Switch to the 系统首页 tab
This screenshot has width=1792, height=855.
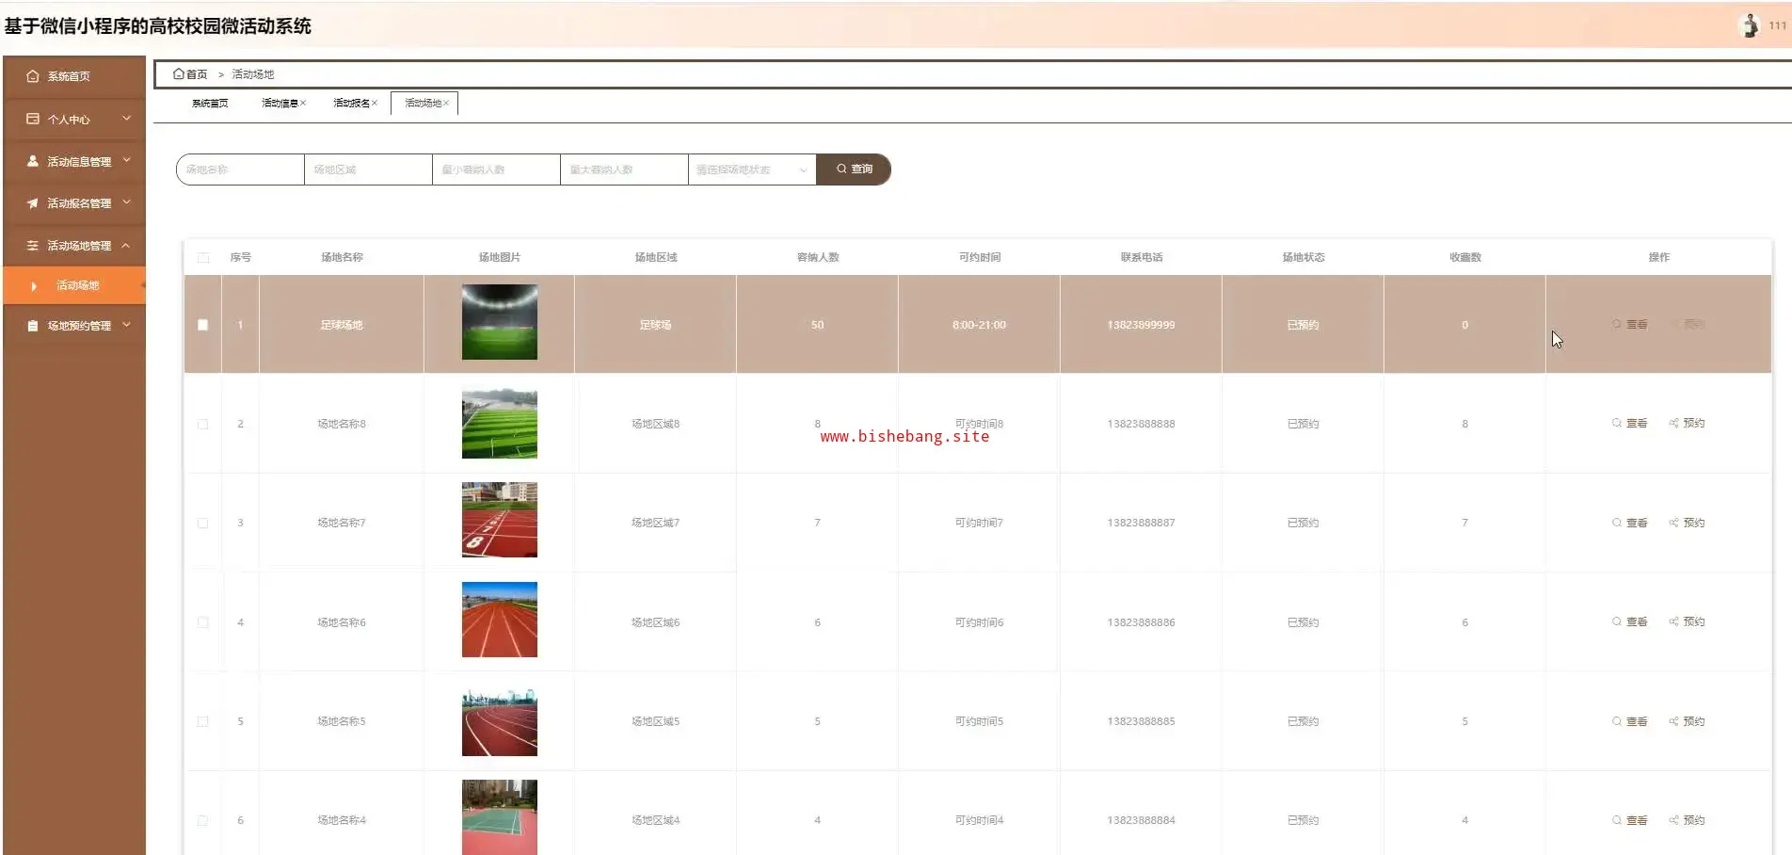(210, 103)
